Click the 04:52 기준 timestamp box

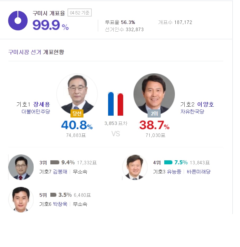coord(79,12)
